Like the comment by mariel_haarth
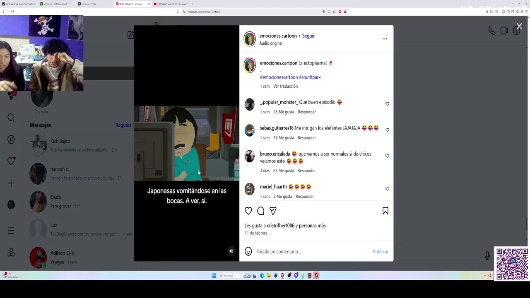The width and height of the screenshot is (530, 298). click(387, 189)
